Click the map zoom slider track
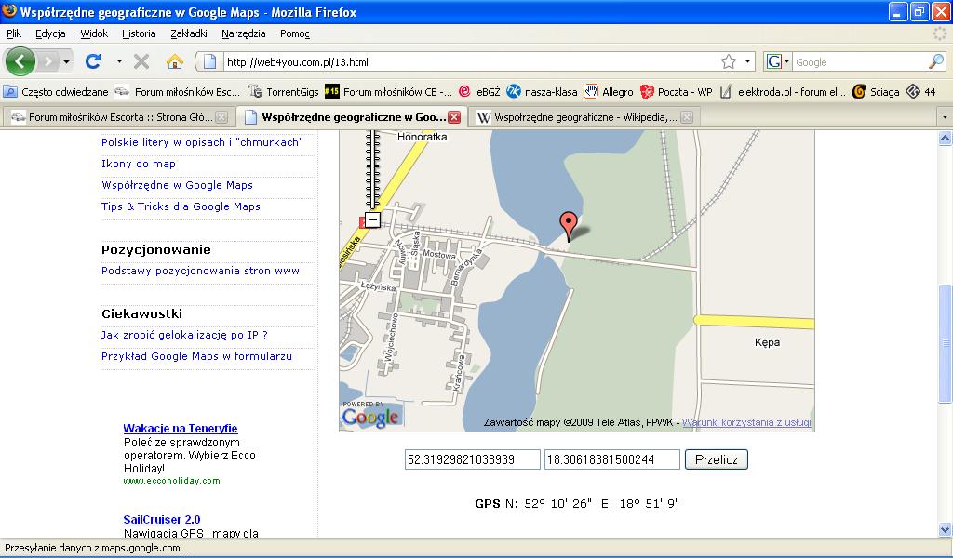 coord(373,172)
